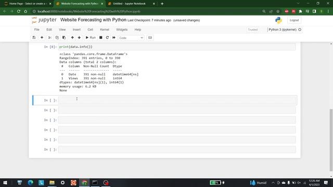The image size is (333, 187).
Task: Open the Insert menu
Action: click(76, 30)
